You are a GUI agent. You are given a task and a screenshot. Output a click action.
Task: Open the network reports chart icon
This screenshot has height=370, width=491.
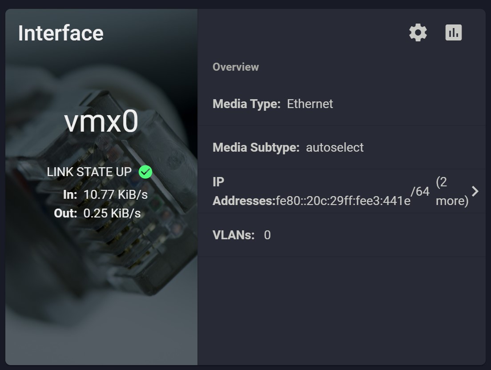(454, 32)
